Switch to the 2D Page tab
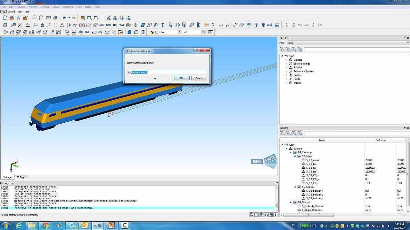The width and height of the screenshot is (410, 230). [21, 177]
